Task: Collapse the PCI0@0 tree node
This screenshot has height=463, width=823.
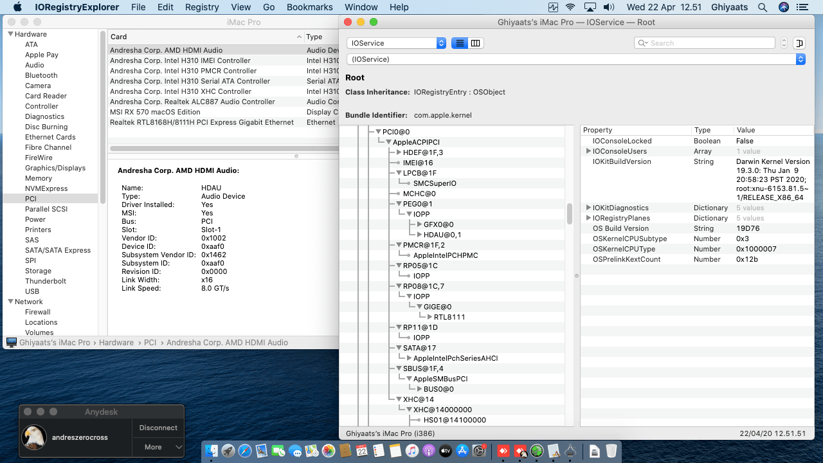Action: [378, 132]
